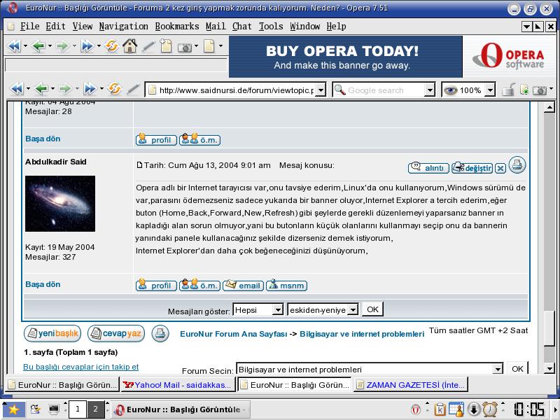Open the alarm clock tray icon
The width and height of the screenshot is (560, 420).
point(490,409)
